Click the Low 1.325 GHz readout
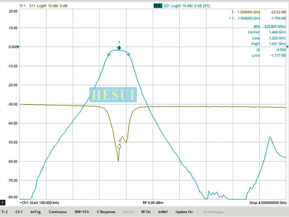The height and width of the screenshot is (217, 289). tap(269, 38)
